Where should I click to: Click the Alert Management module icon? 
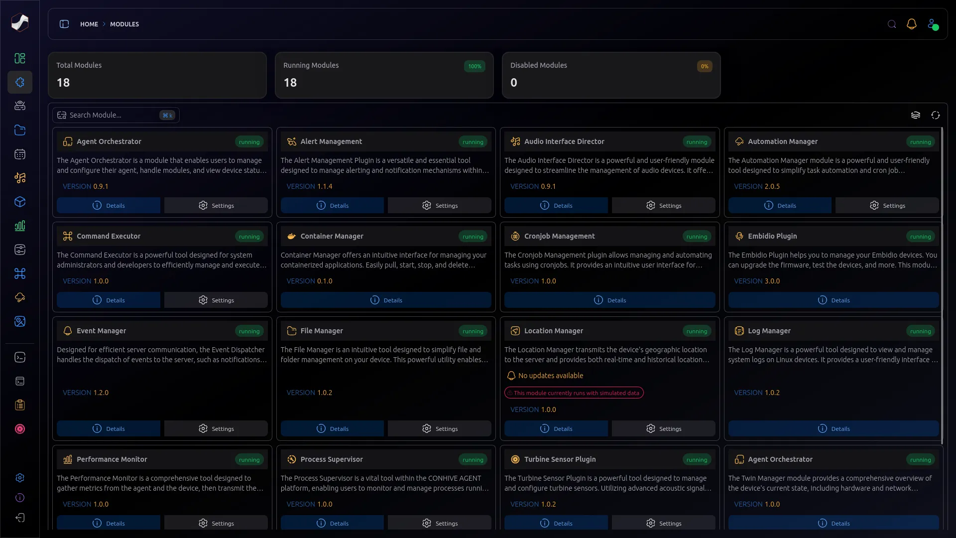(291, 140)
